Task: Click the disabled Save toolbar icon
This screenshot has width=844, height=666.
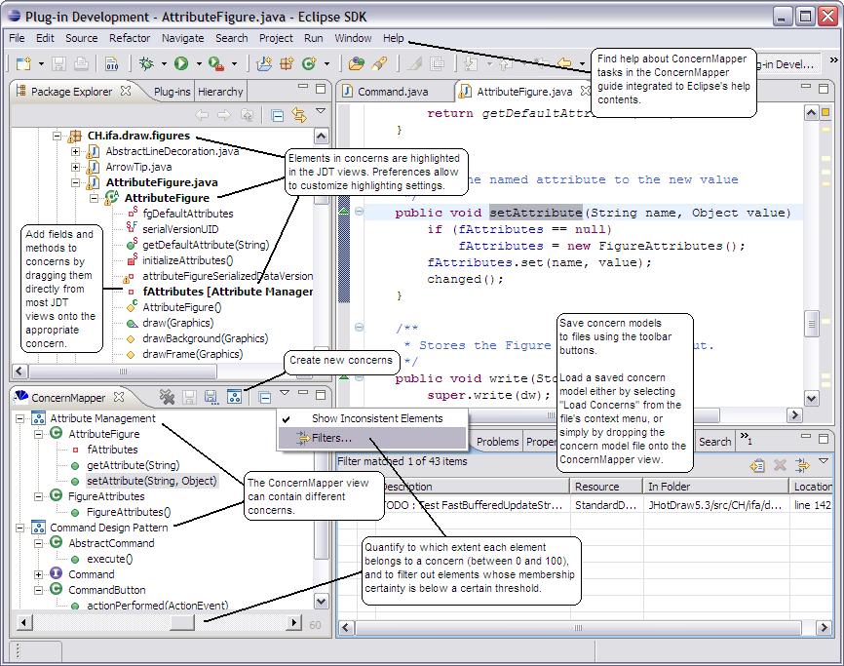Action: pyautogui.click(x=58, y=64)
